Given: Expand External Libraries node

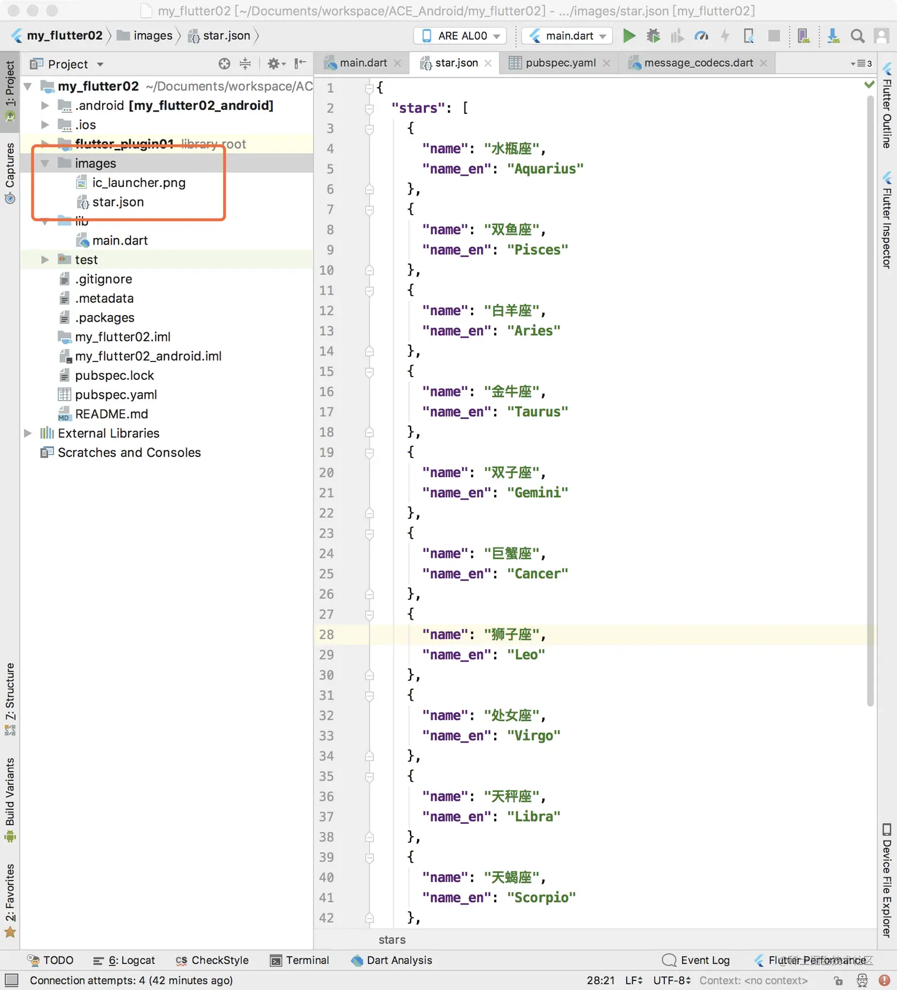Looking at the screenshot, I should (x=28, y=433).
